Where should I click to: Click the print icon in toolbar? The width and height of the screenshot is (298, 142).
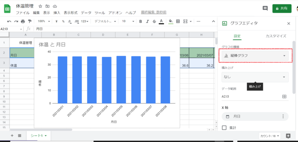click(23, 21)
